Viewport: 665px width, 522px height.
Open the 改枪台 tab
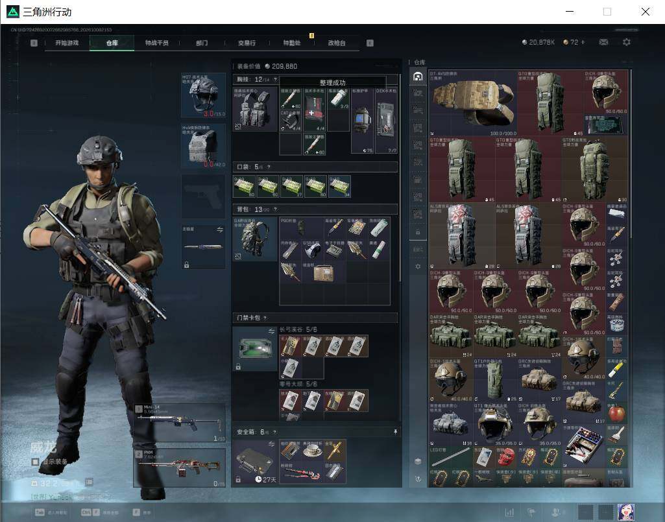click(x=337, y=43)
